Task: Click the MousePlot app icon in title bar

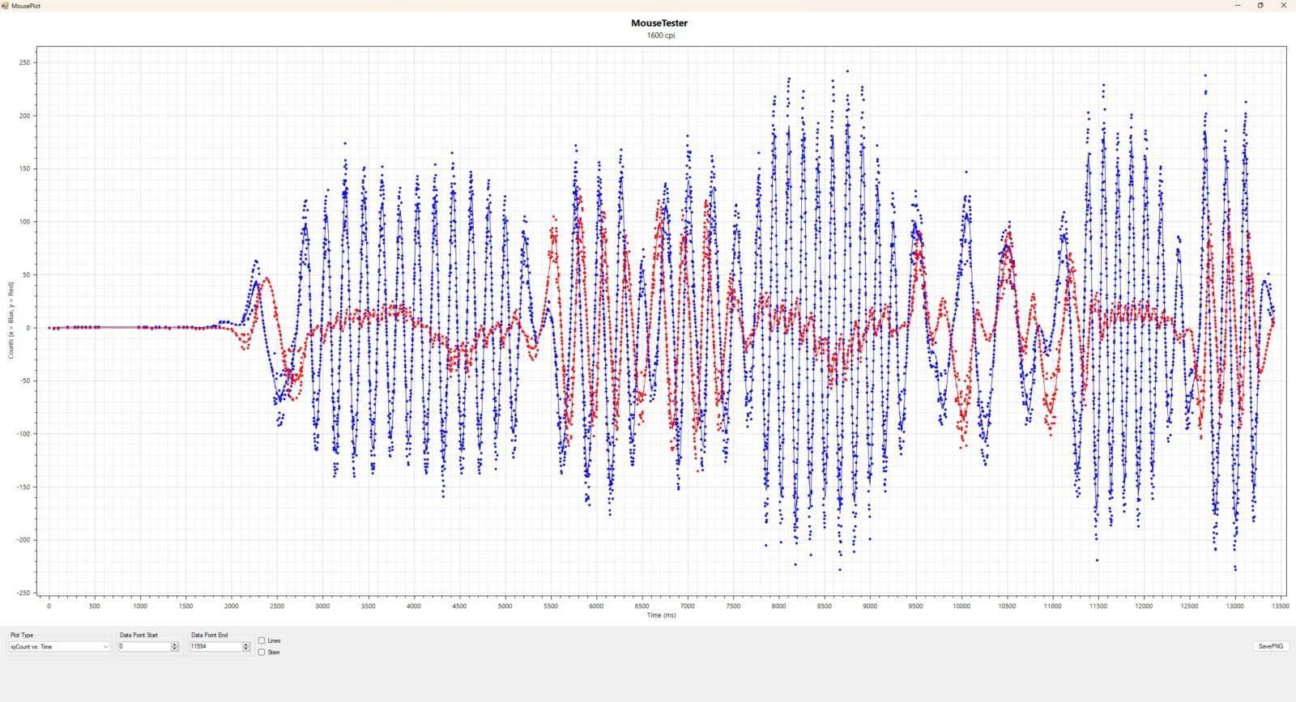Action: 5,6
